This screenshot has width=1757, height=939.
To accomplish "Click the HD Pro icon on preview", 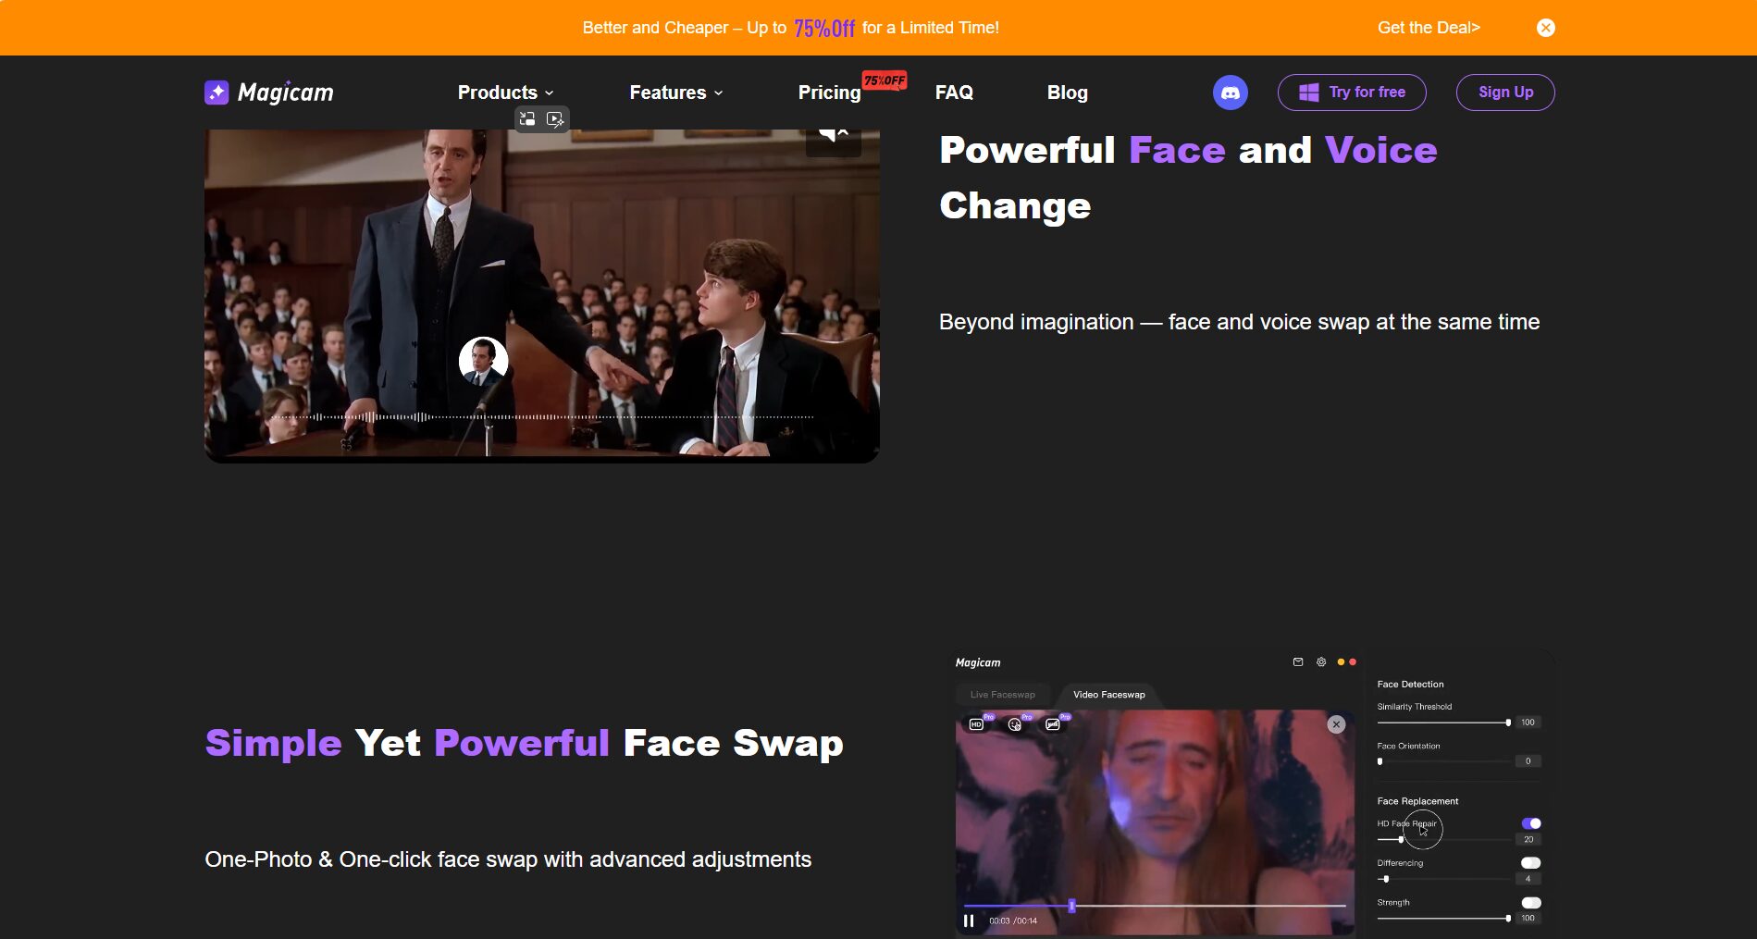I will tap(976, 724).
